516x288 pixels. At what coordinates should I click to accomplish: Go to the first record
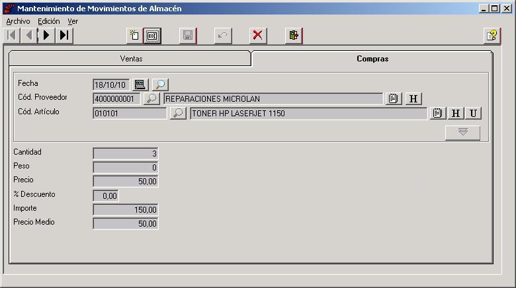[x=11, y=35]
